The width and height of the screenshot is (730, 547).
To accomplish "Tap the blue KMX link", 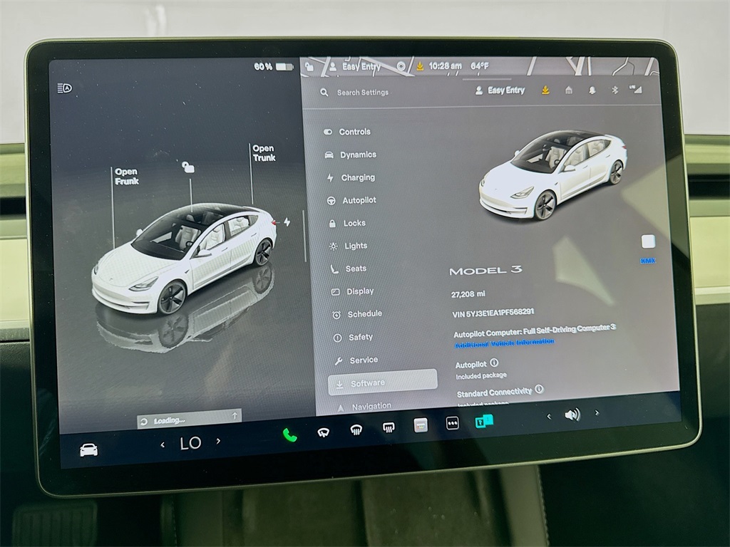I will pos(647,261).
